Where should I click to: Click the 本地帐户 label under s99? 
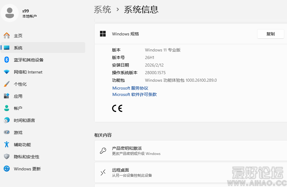coord(30,16)
